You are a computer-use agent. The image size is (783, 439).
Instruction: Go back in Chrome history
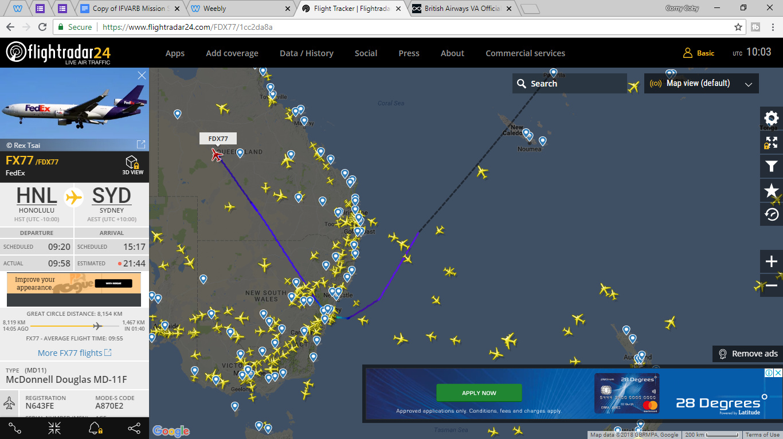[x=10, y=27]
